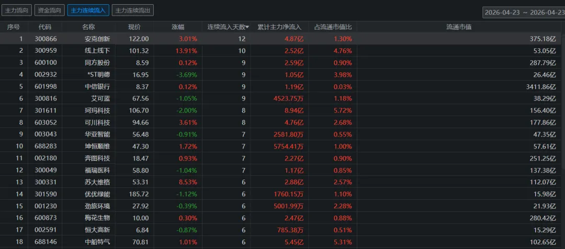
Task: Select stock name 华亚智能
Action: point(97,134)
